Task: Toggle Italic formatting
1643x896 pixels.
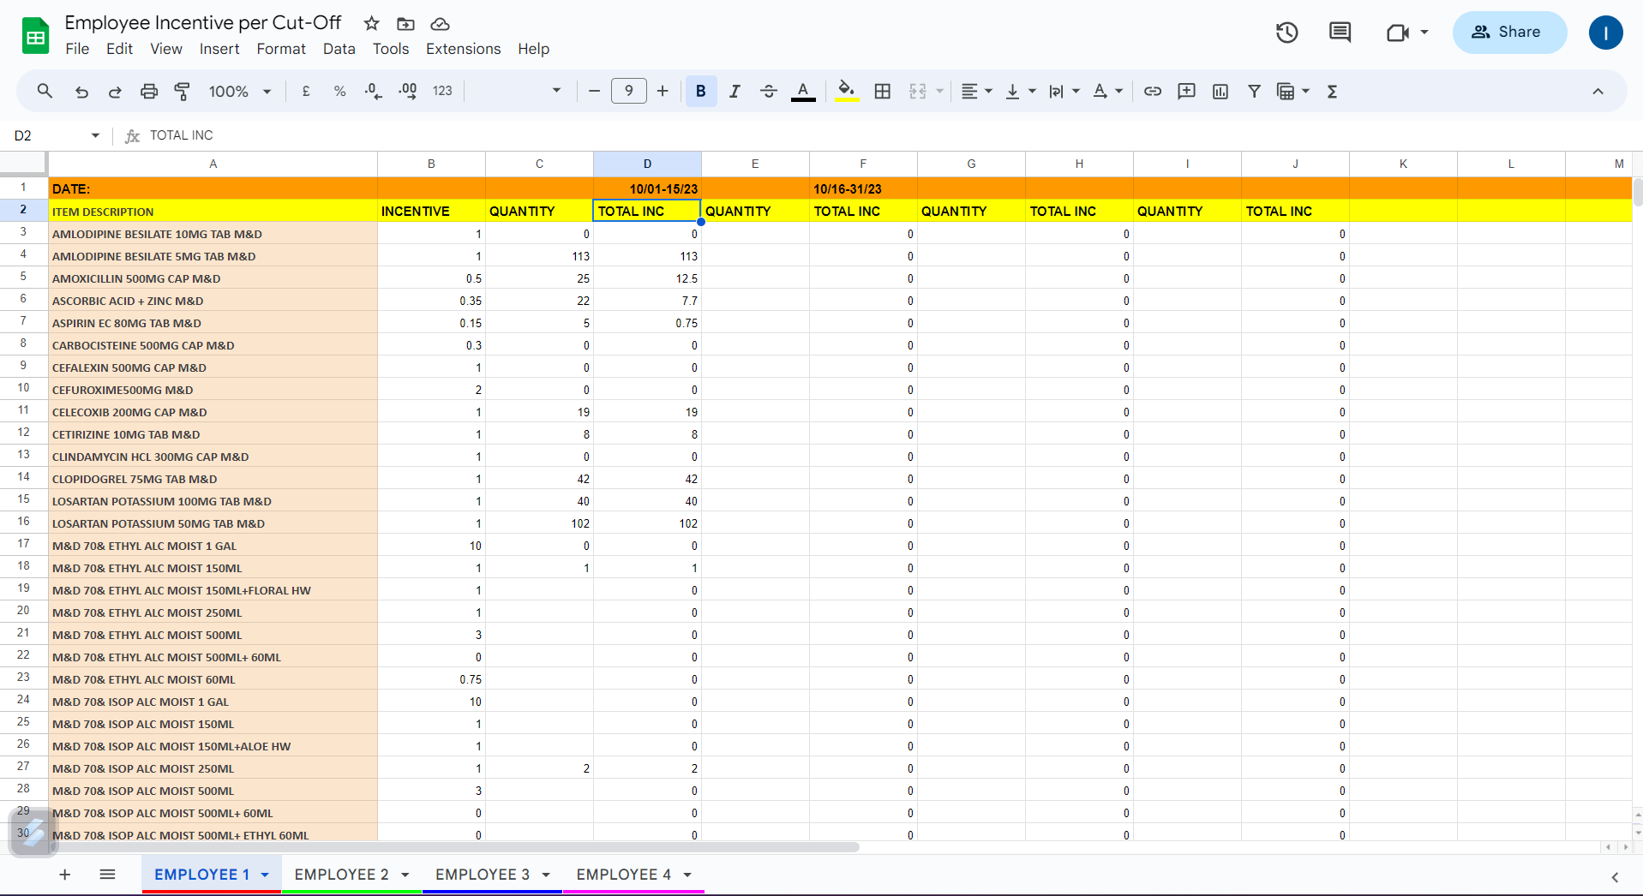Action: pyautogui.click(x=735, y=91)
